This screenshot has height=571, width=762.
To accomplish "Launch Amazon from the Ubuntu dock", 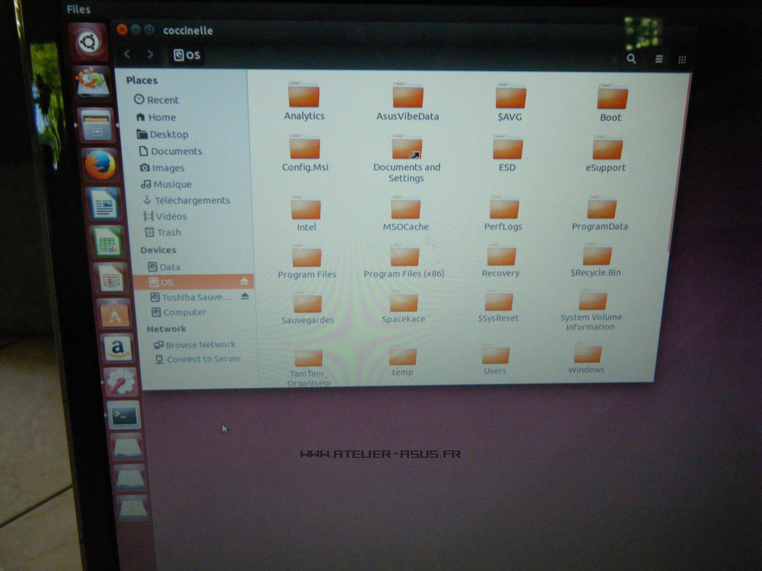I will point(117,348).
